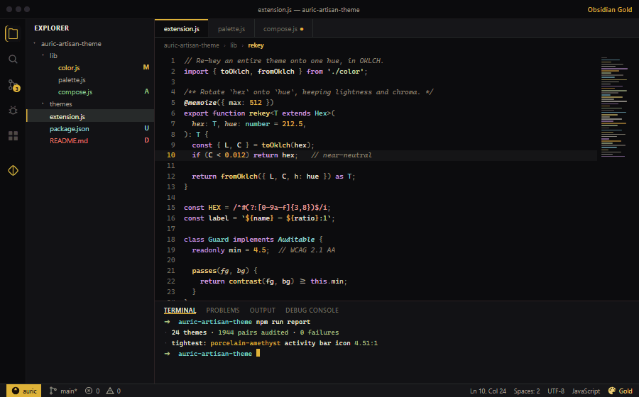Expand the themes folder
Image resolution: width=639 pixels, height=397 pixels.
43,104
